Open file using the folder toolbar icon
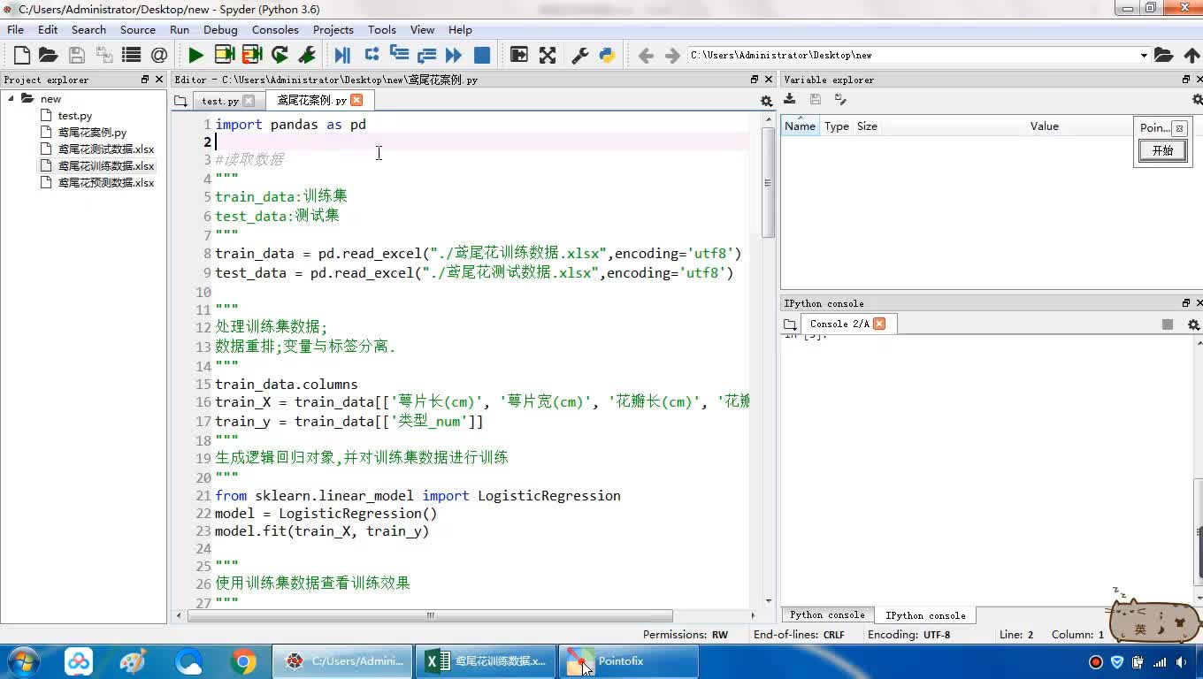Viewport: 1203px width, 679px height. (49, 55)
